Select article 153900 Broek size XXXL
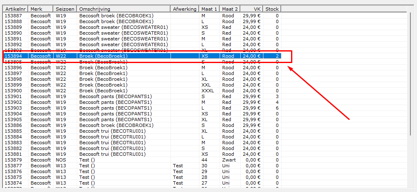Viewport: 417px width, 192px height. [142, 91]
